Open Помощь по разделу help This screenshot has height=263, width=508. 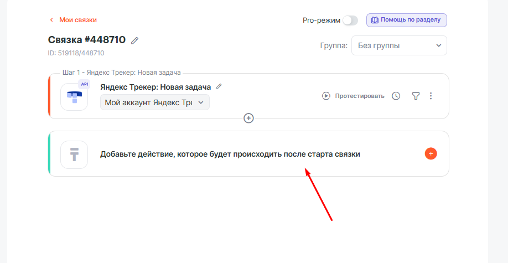tap(406, 20)
